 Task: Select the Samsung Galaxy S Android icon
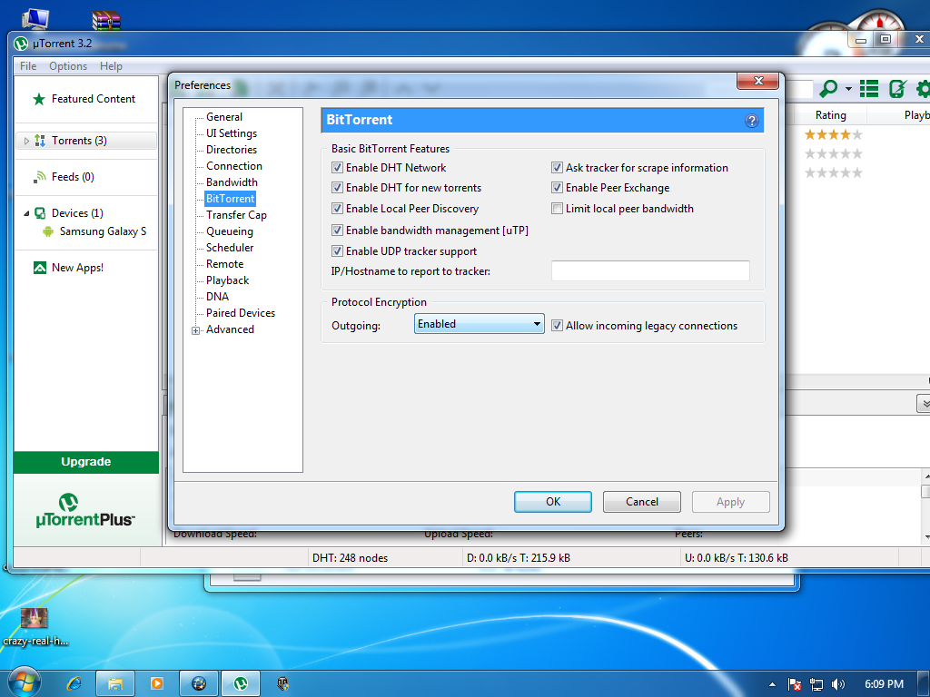click(48, 231)
